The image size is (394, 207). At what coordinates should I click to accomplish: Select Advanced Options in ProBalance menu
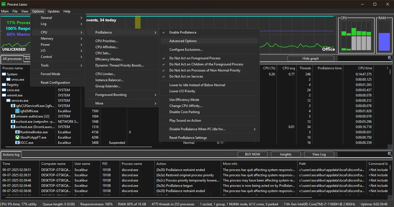tap(209, 41)
